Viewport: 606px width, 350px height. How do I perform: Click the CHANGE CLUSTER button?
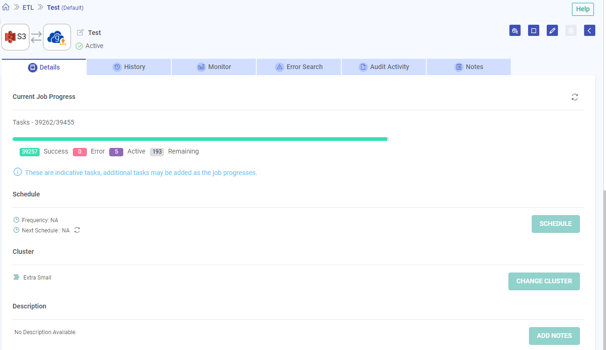pos(544,281)
